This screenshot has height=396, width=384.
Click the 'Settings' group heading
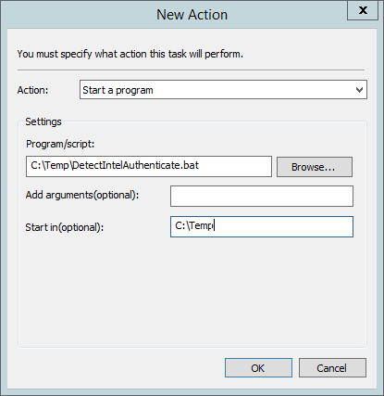point(43,121)
